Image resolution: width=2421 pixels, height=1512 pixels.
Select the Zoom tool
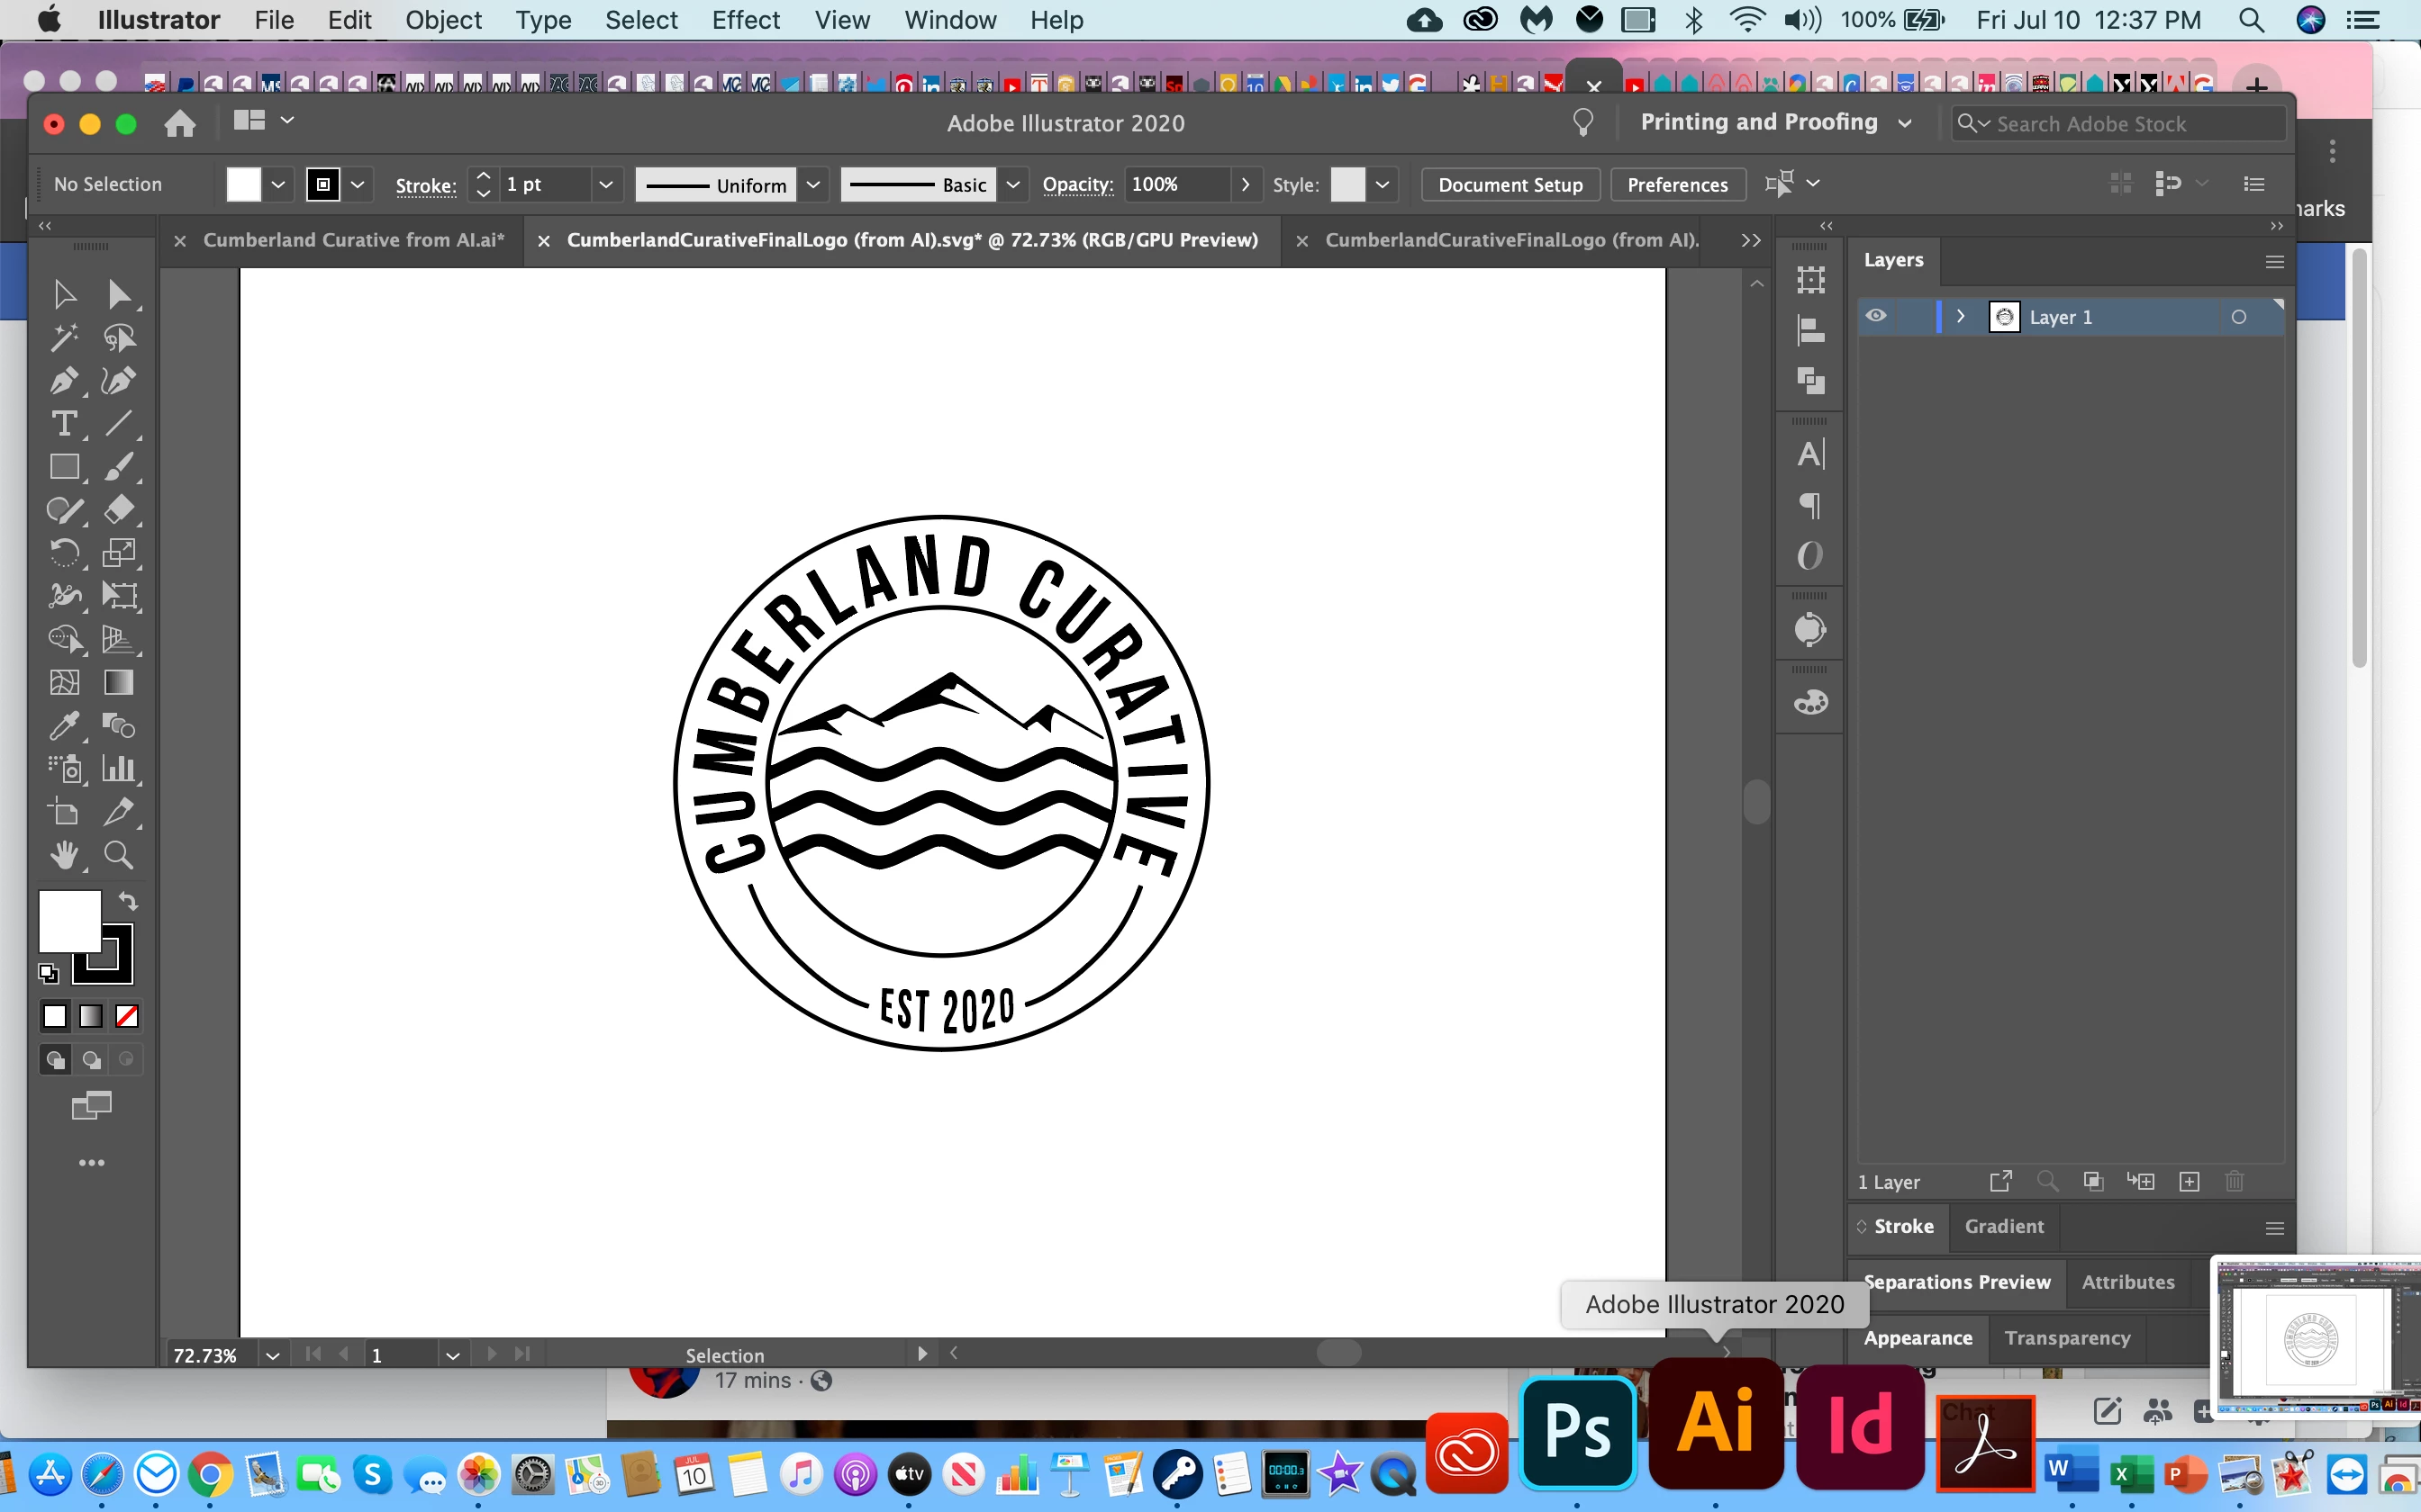[x=118, y=855]
